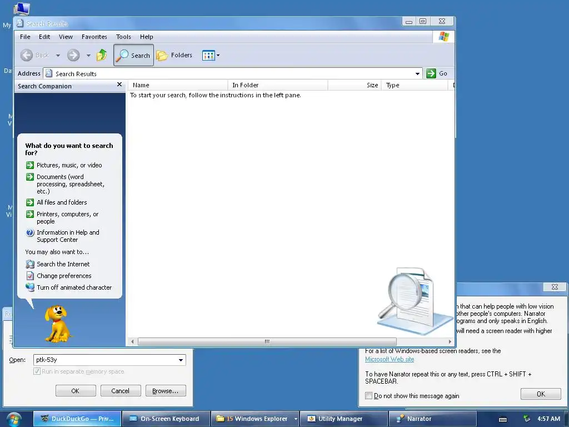Viewport: 569px width, 427px height.
Task: Switch to Utility Manager taskbar button
Action: 344,419
